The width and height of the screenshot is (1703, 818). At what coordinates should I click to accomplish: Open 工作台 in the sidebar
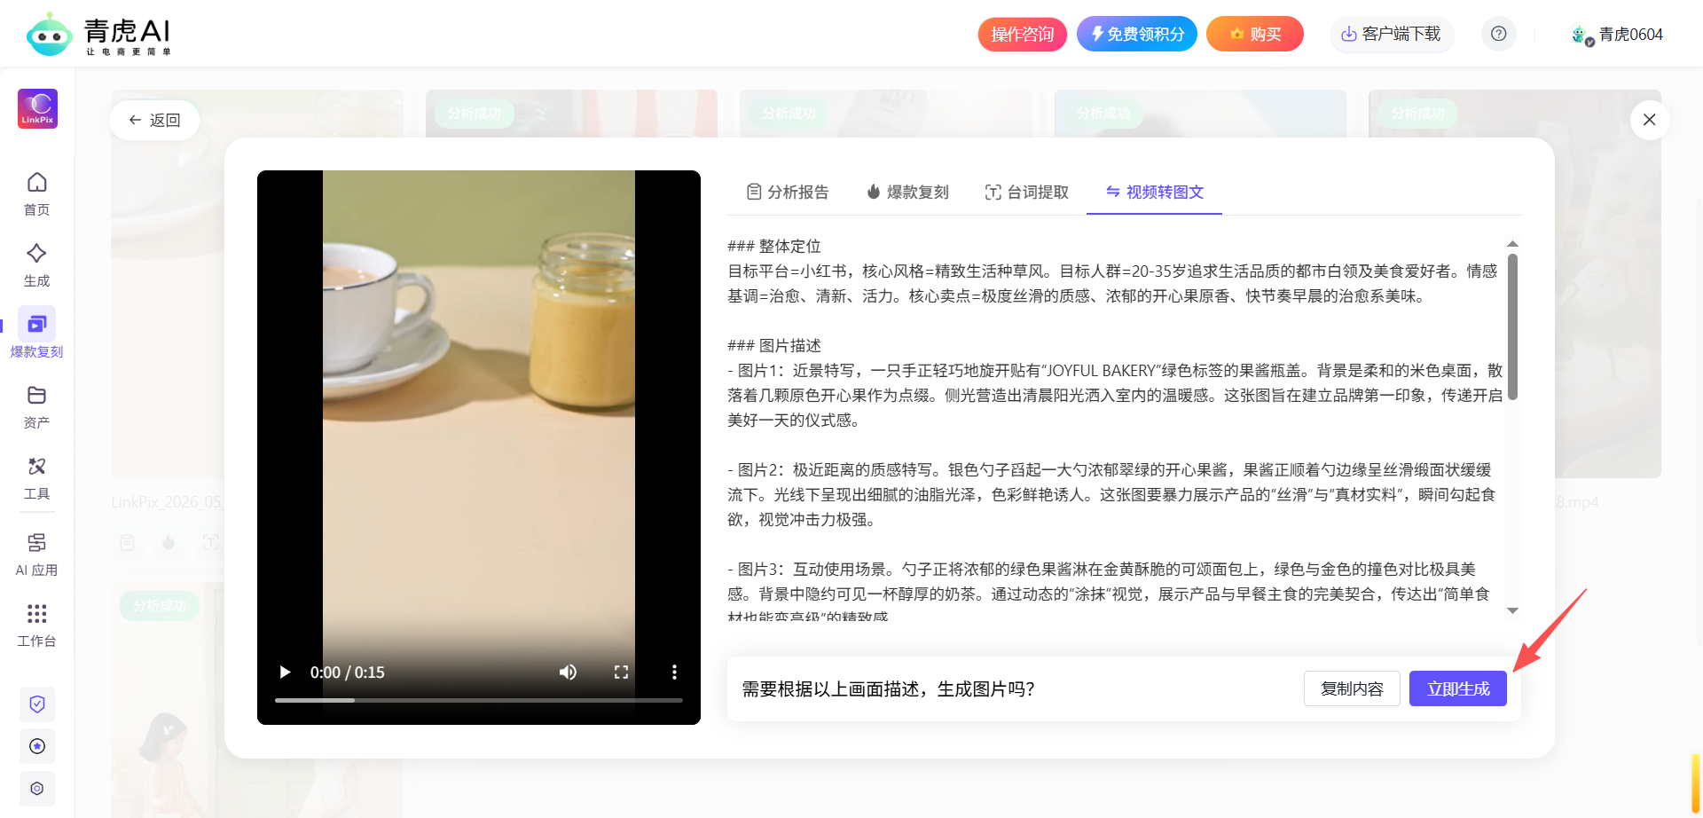click(36, 625)
